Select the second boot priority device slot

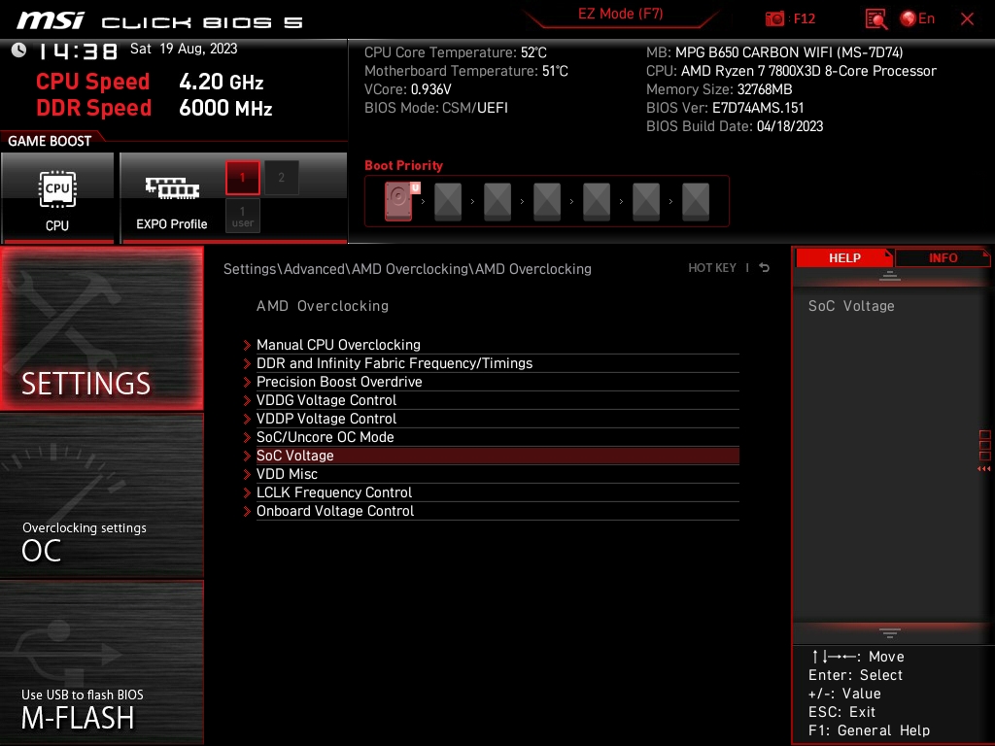pyautogui.click(x=448, y=202)
